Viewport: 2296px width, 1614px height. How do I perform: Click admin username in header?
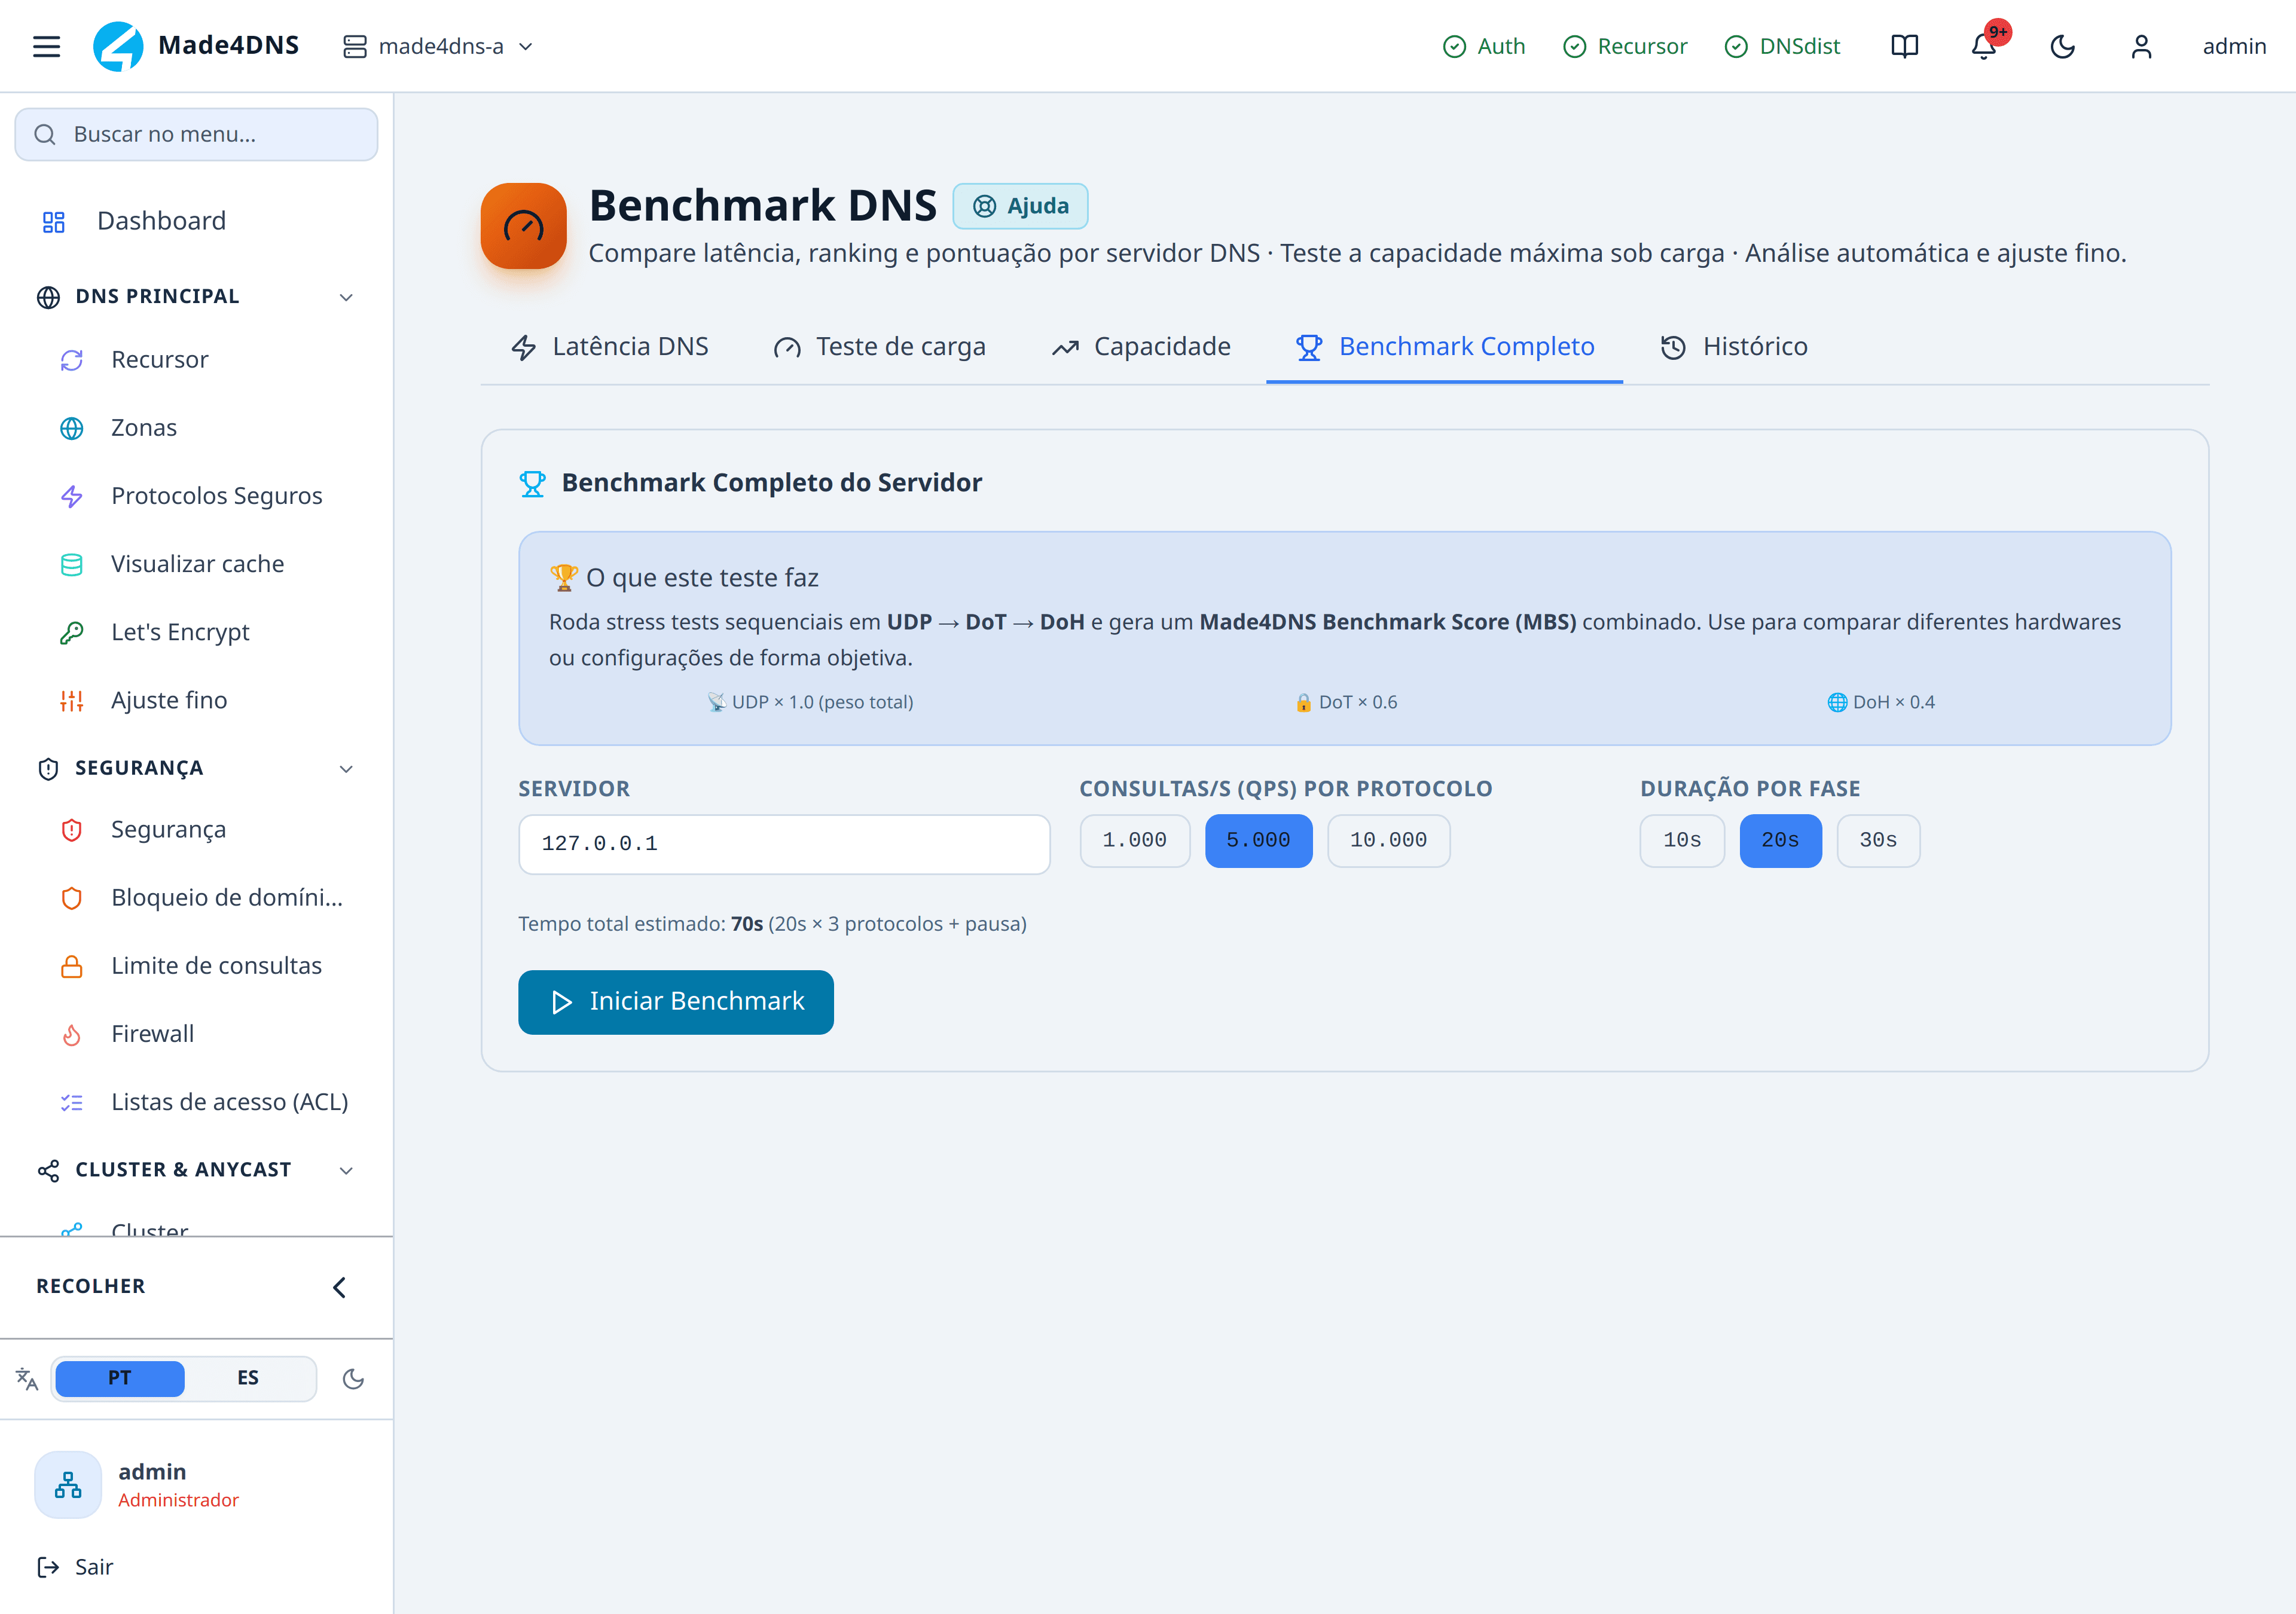click(x=2234, y=46)
